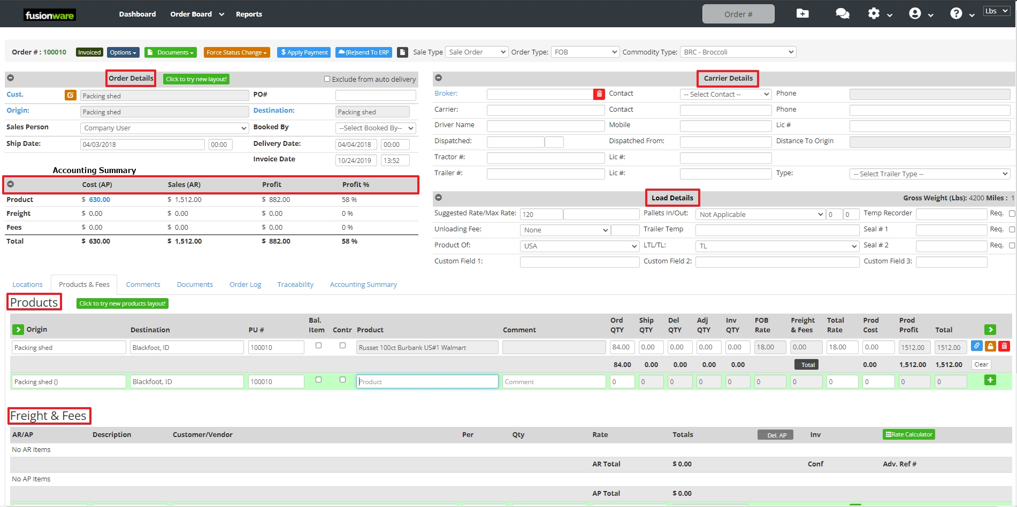The height and width of the screenshot is (507, 1017).
Task: Collapse the Carrier Details section
Action: coord(438,78)
